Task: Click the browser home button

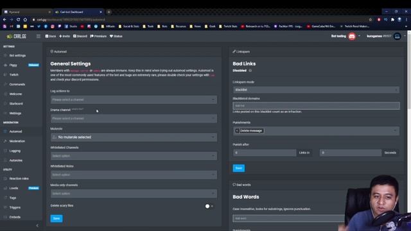Action: point(25,20)
